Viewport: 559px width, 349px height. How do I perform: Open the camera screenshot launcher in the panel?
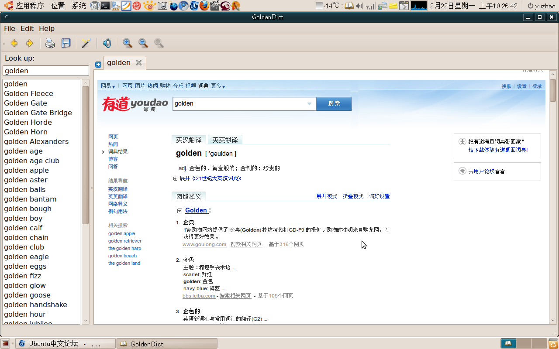pyautogui.click(x=162, y=6)
